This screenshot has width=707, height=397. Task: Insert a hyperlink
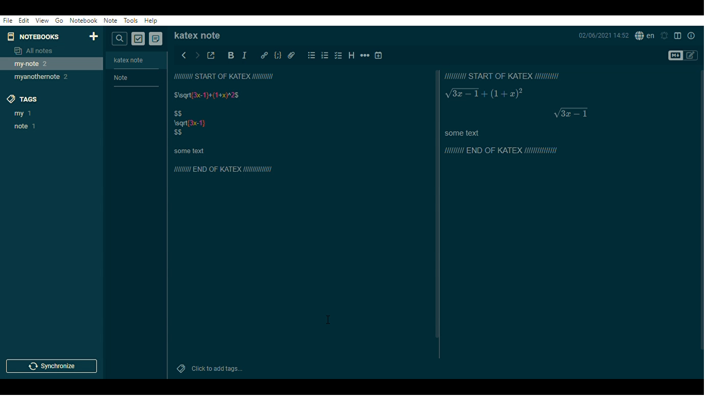click(x=264, y=55)
